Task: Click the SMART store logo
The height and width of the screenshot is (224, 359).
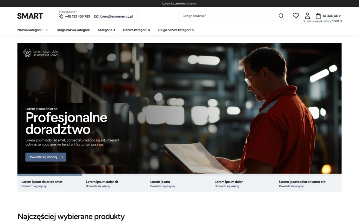Action: pos(30,16)
